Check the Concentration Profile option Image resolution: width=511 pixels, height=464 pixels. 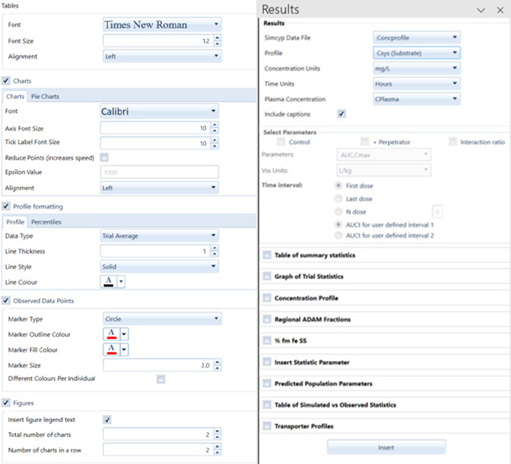267,298
